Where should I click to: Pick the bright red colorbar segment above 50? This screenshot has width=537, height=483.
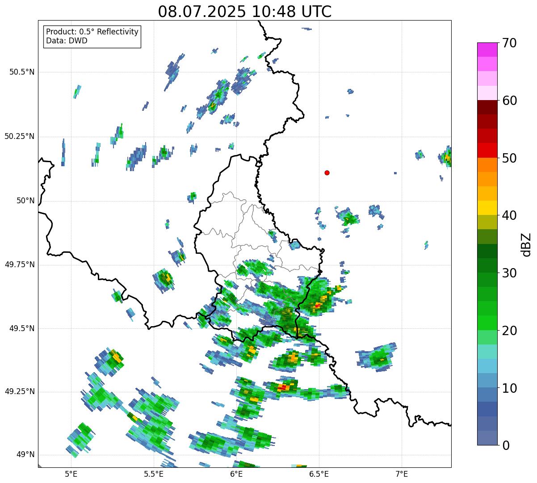(x=487, y=150)
